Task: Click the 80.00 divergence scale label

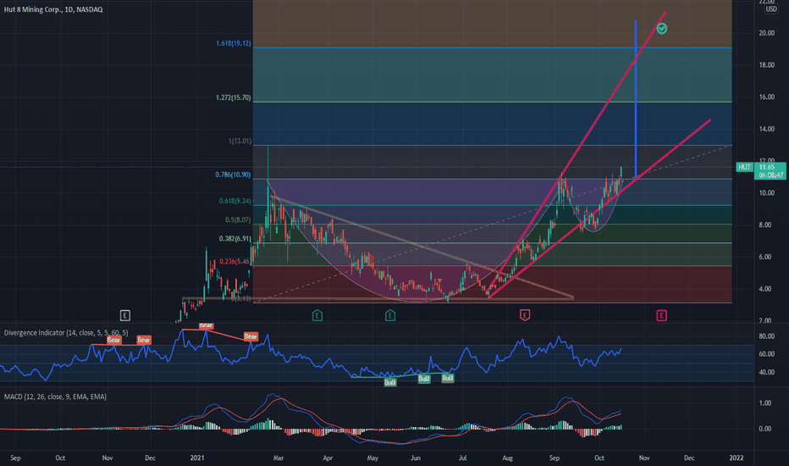Action: pos(767,336)
